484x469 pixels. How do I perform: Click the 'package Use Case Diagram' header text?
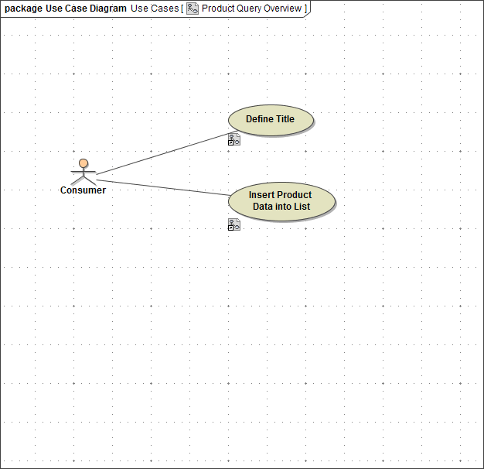click(66, 8)
